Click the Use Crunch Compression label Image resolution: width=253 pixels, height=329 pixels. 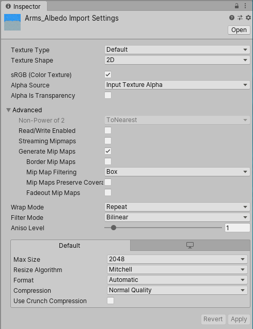50,301
